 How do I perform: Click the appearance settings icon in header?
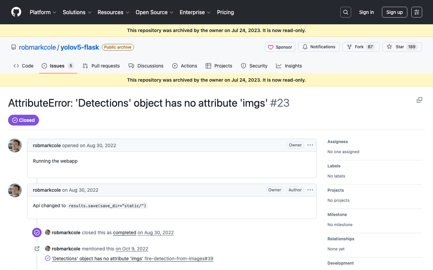pyautogui.click(x=417, y=12)
